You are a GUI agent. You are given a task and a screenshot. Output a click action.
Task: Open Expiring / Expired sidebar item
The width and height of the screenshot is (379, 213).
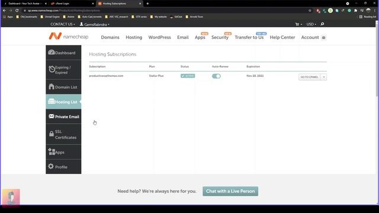pos(63,70)
